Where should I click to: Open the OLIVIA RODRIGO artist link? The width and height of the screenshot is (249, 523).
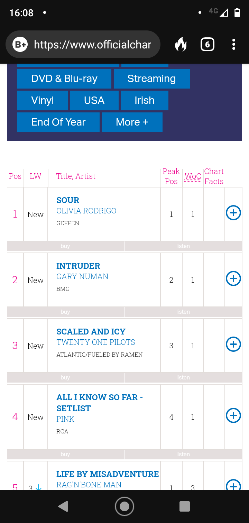(x=86, y=211)
